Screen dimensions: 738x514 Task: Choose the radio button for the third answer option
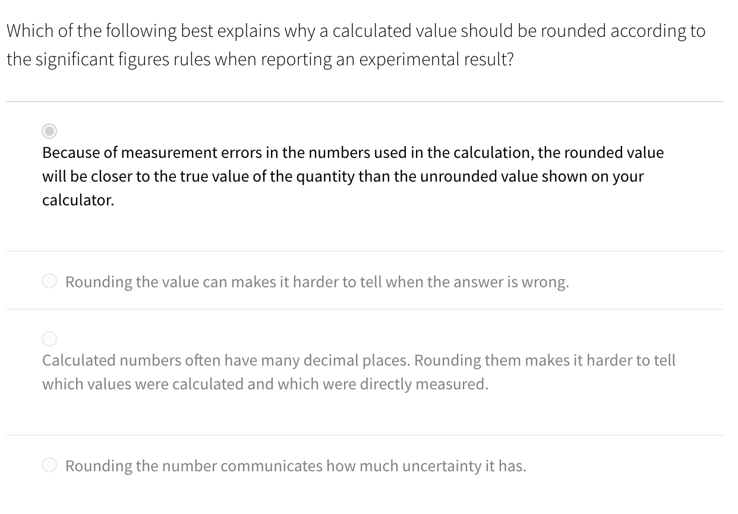coord(49,338)
